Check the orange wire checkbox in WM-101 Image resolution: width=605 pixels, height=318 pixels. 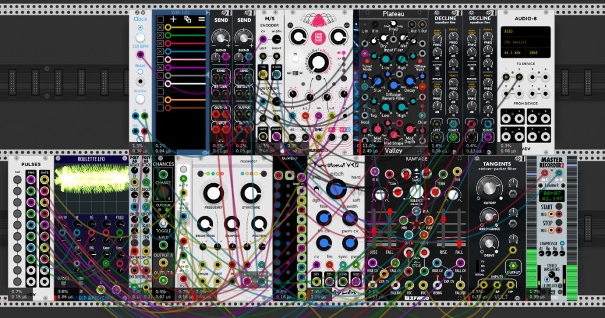pos(160,100)
